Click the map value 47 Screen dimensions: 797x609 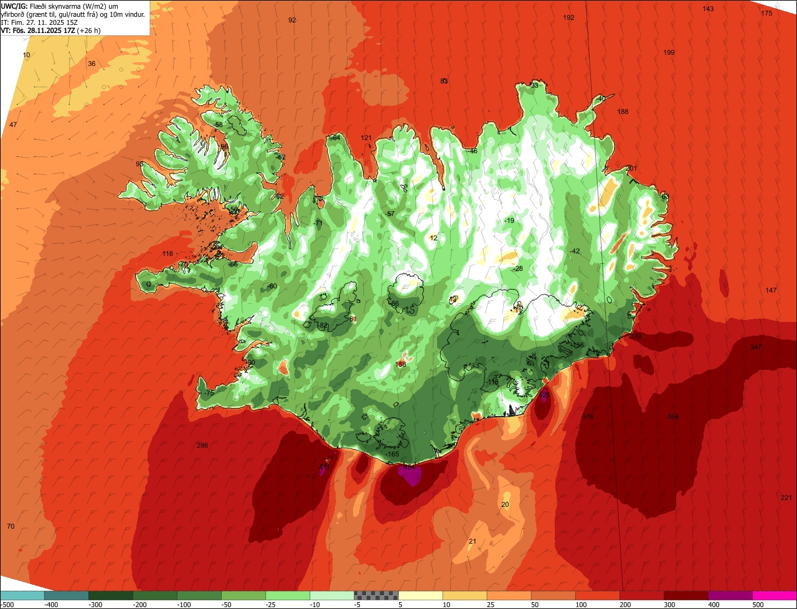click(x=13, y=125)
